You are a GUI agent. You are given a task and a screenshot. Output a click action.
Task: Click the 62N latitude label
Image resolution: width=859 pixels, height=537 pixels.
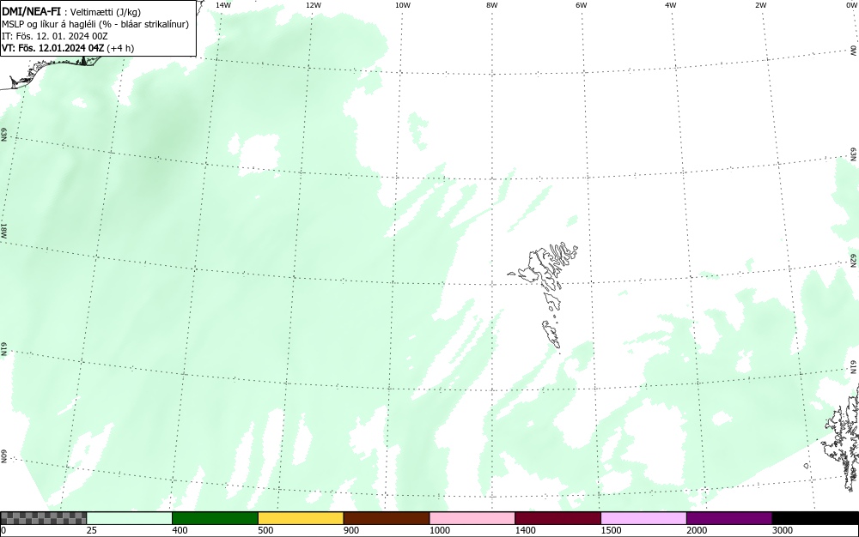tap(854, 260)
